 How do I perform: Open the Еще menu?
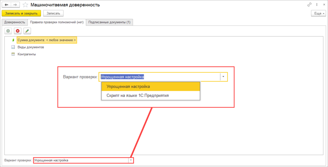click(x=319, y=13)
